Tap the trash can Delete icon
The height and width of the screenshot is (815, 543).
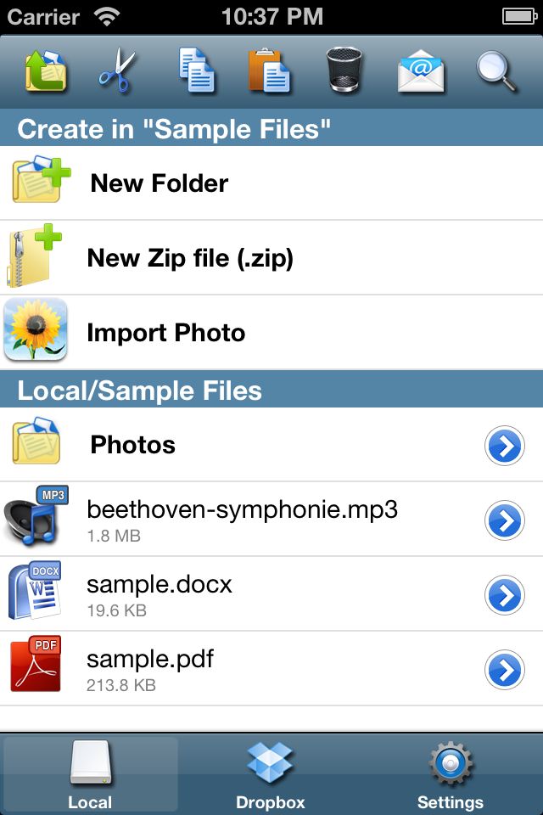point(344,70)
